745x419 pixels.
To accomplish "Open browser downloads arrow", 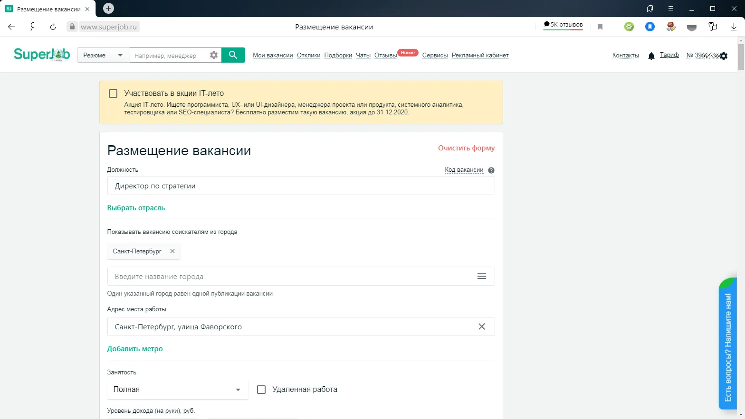I will [734, 27].
